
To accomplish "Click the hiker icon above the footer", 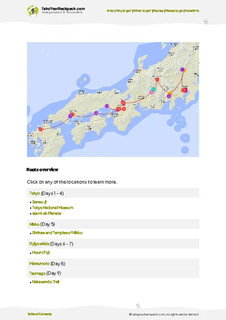I will pos(138,306).
